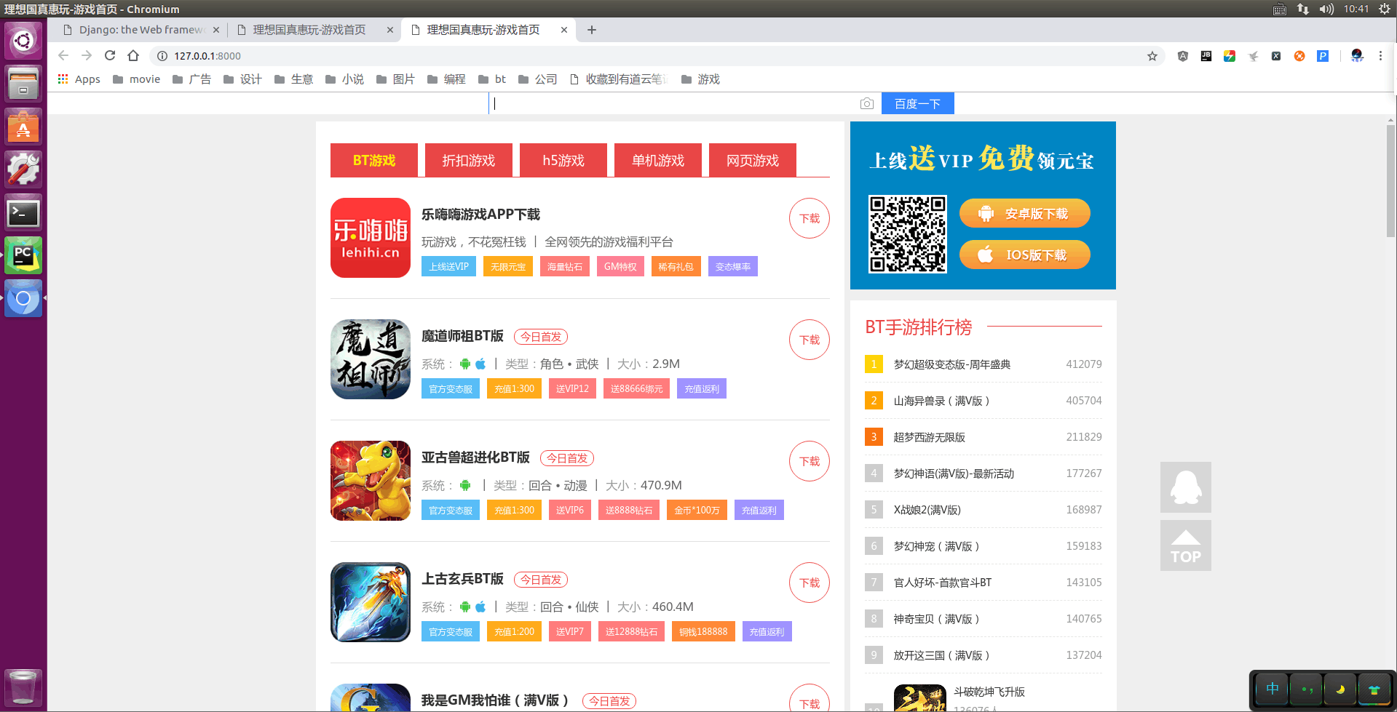Click the 上古玄兵BT版 game thumbnail
This screenshot has width=1397, height=712.
click(x=371, y=602)
